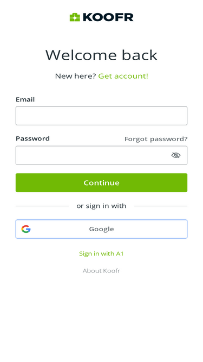
Task: Click the Forgot password? link
Action: (x=156, y=139)
